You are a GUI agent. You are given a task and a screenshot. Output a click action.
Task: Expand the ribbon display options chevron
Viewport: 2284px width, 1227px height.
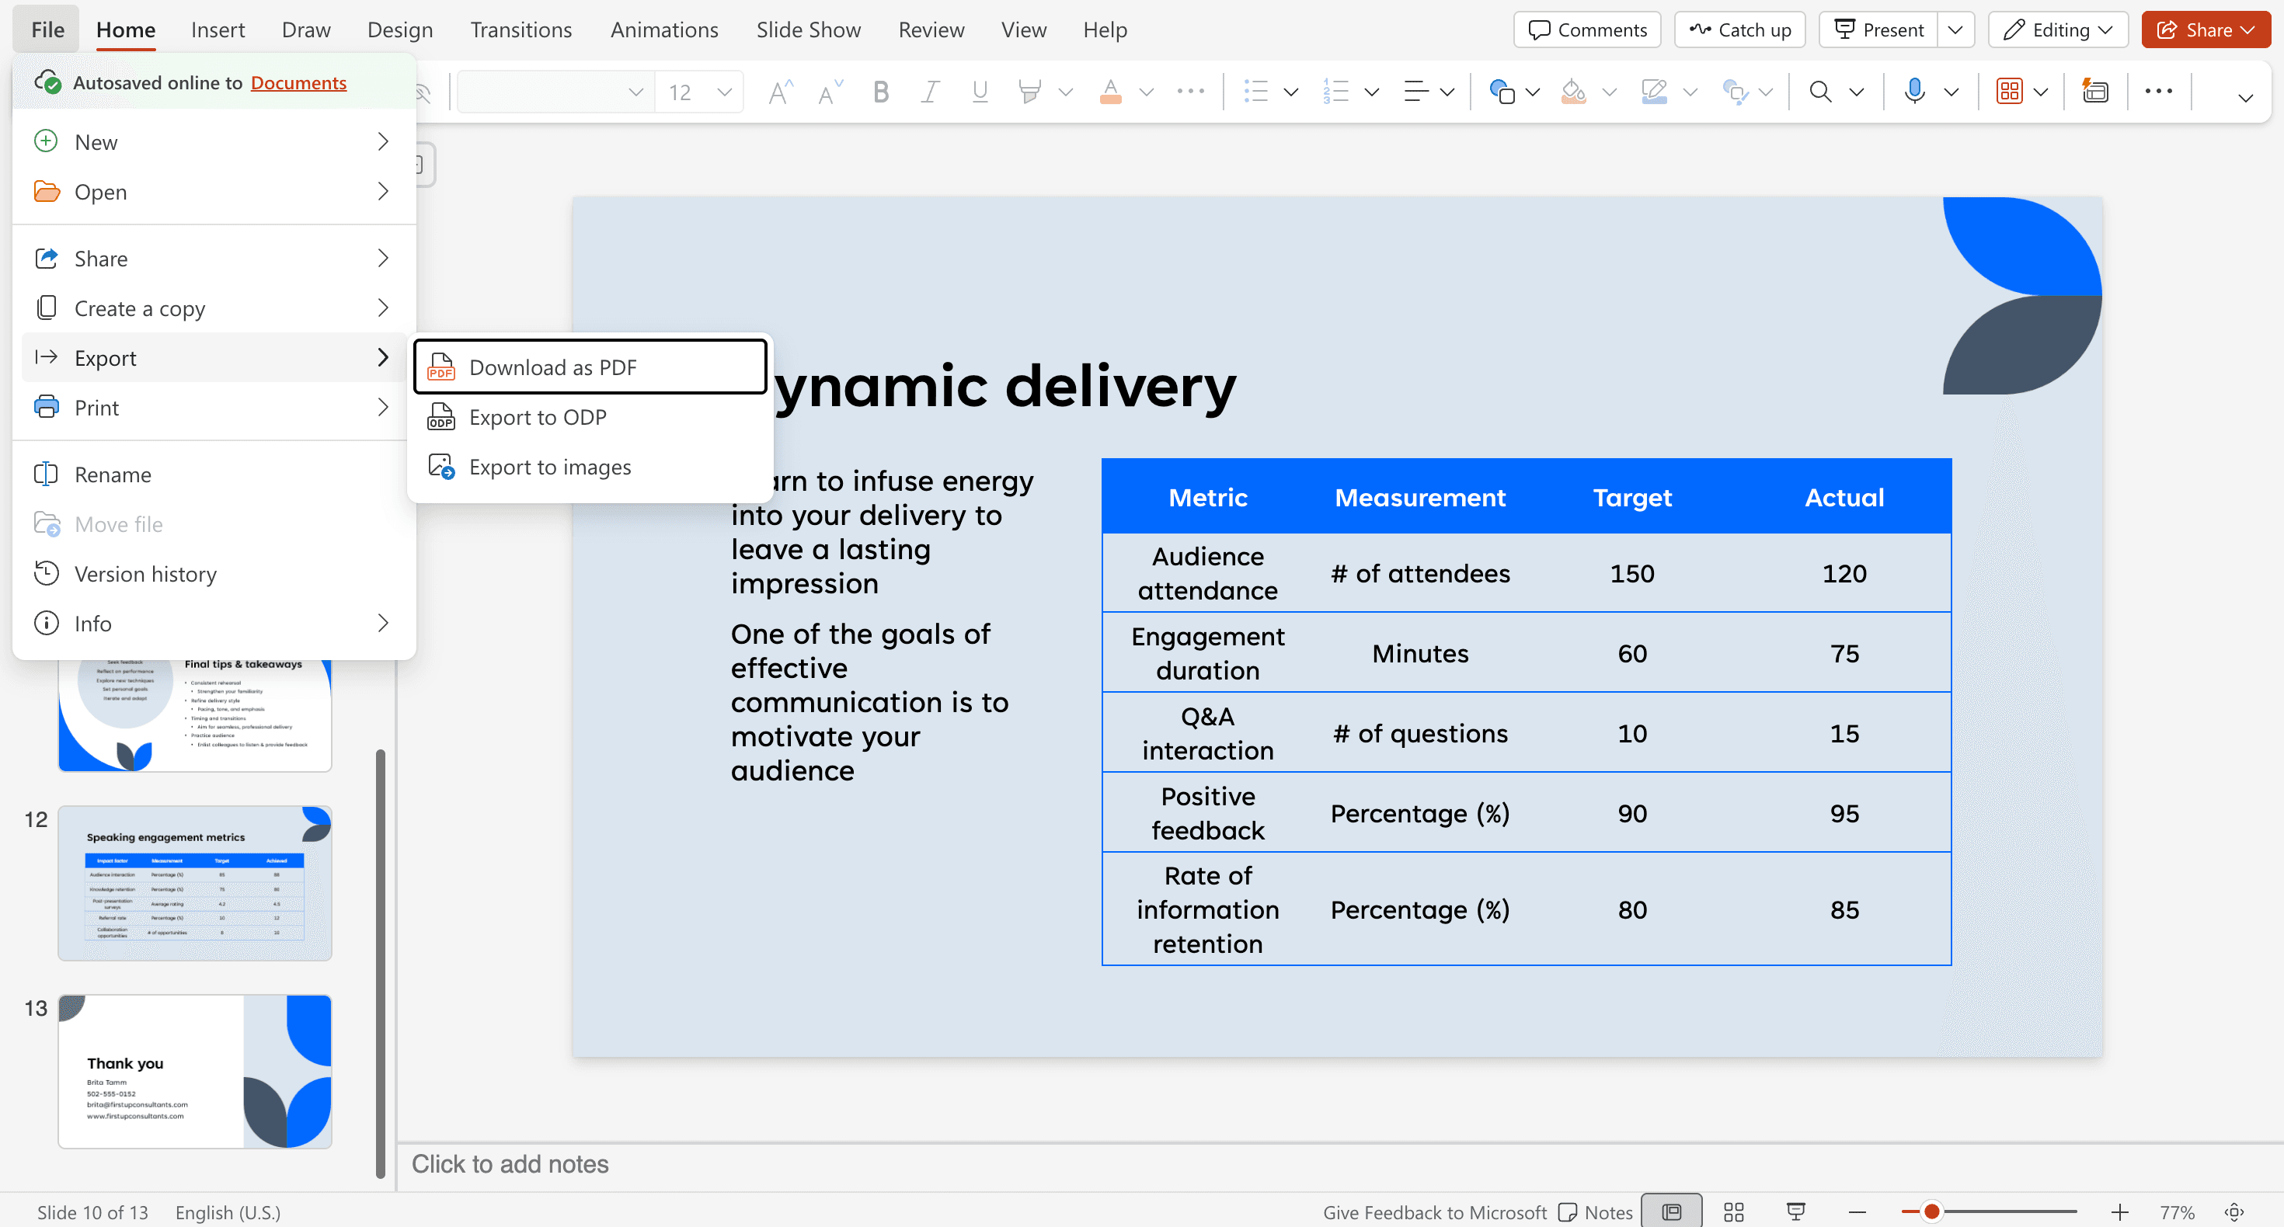click(2246, 98)
